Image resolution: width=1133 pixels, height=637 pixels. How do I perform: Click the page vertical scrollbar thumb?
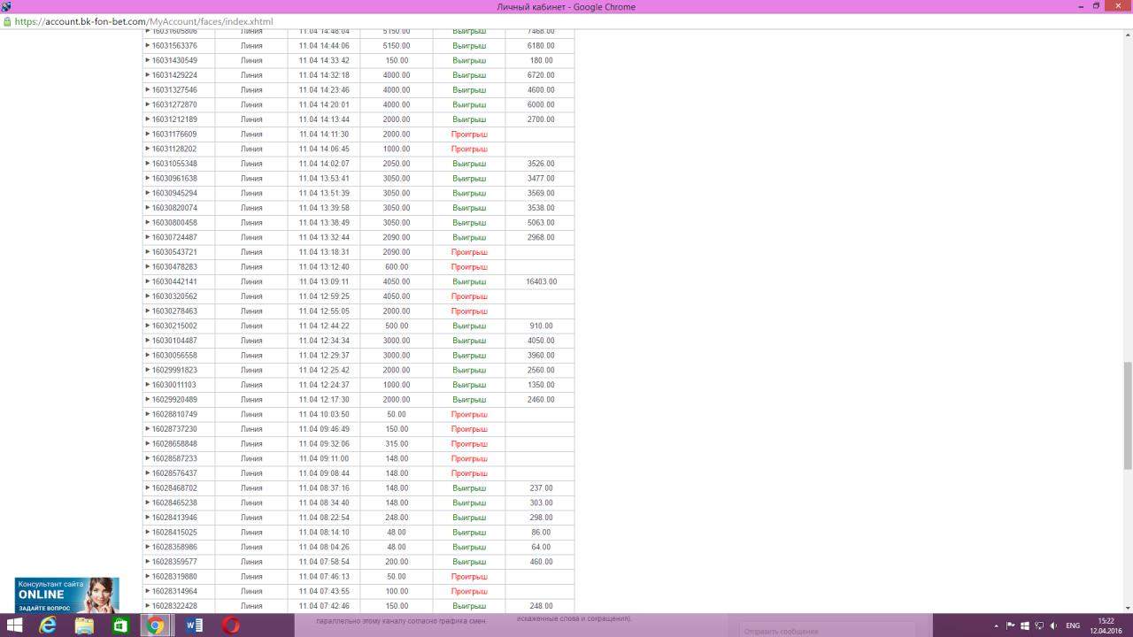click(x=1127, y=414)
